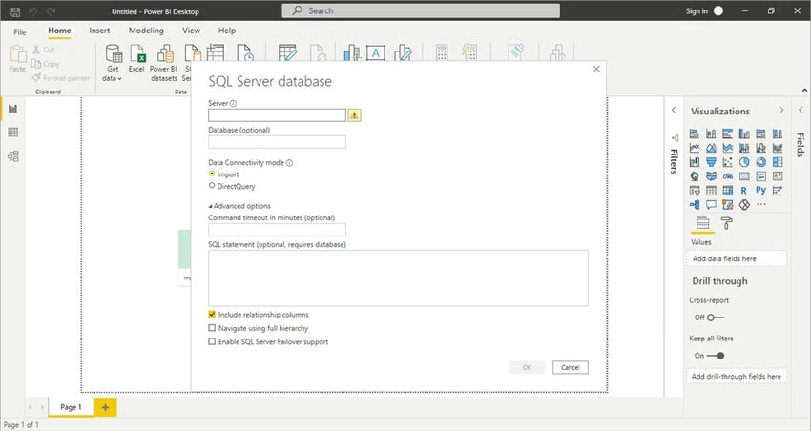Collapse the Advanced options section
This screenshot has width=811, height=431.
239,206
